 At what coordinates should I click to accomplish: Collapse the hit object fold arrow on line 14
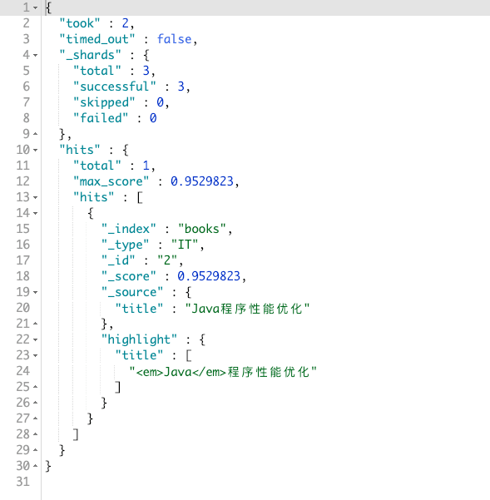point(36,213)
